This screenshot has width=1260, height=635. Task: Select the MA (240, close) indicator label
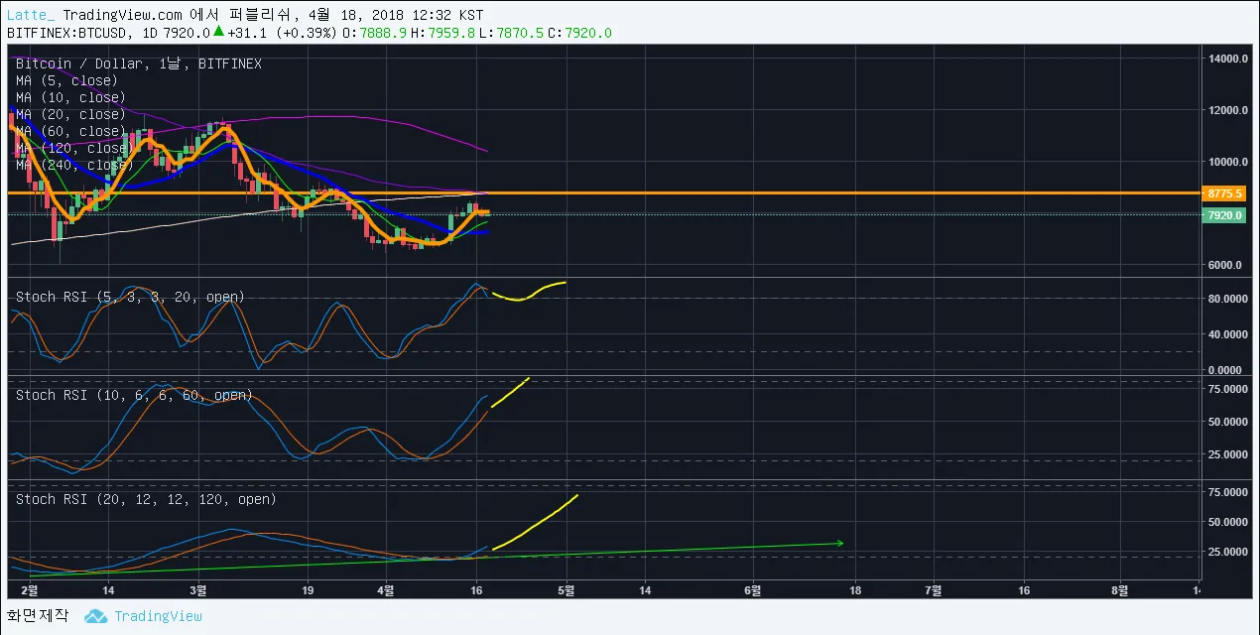[74, 165]
